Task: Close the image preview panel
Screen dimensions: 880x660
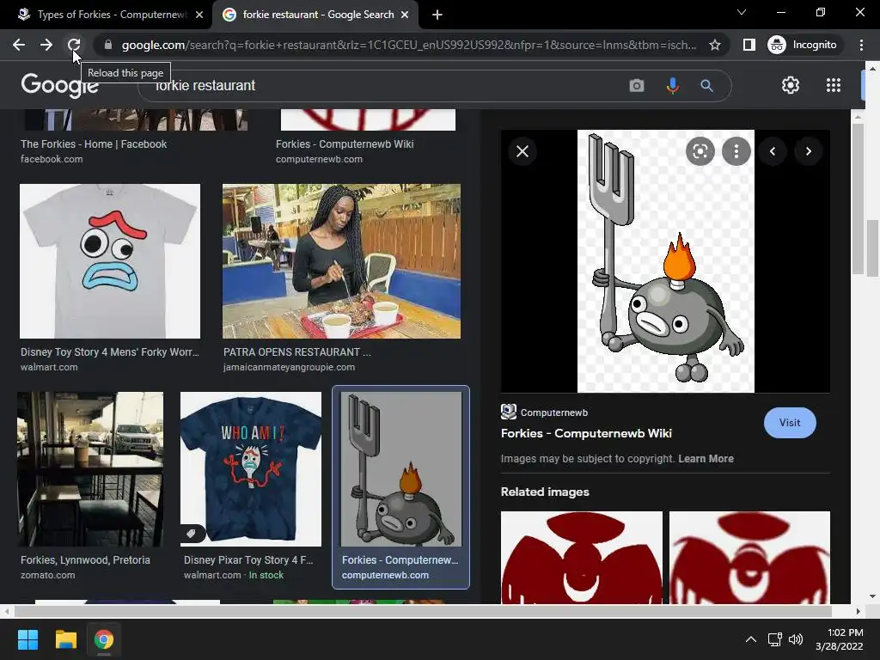Action: 522,151
